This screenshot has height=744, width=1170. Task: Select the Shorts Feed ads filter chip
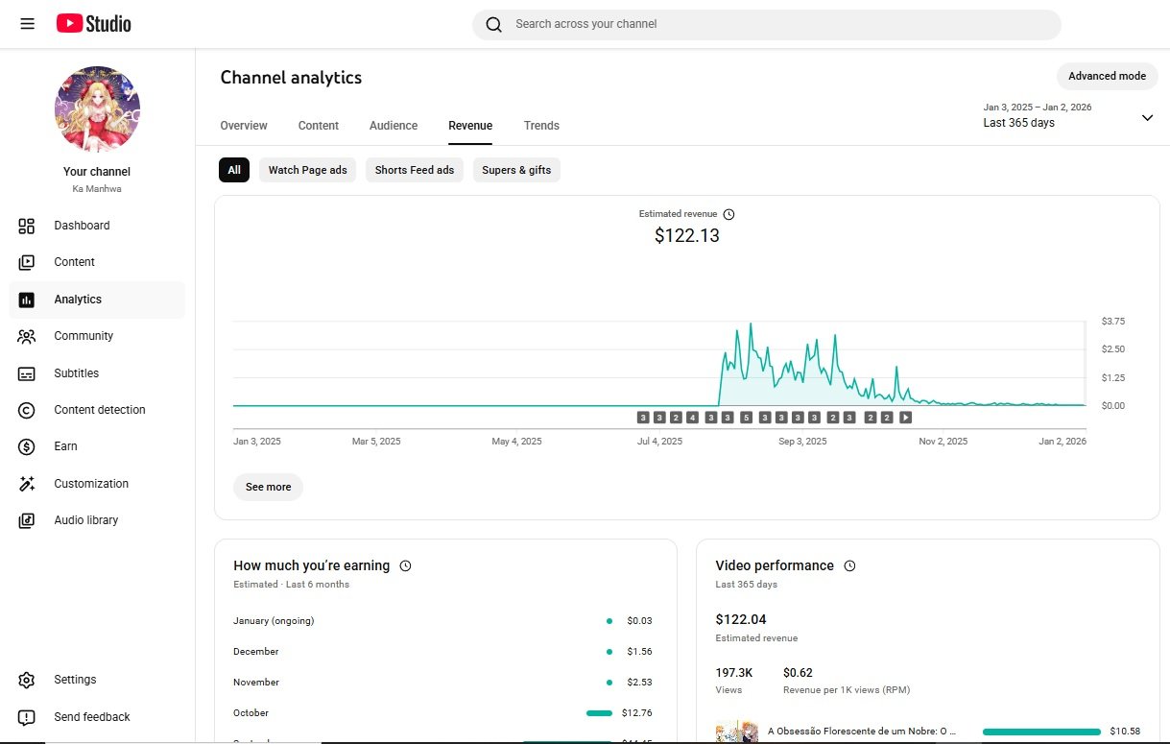click(x=414, y=170)
